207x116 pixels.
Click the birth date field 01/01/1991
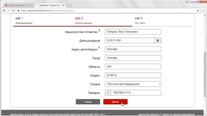[x=130, y=41]
